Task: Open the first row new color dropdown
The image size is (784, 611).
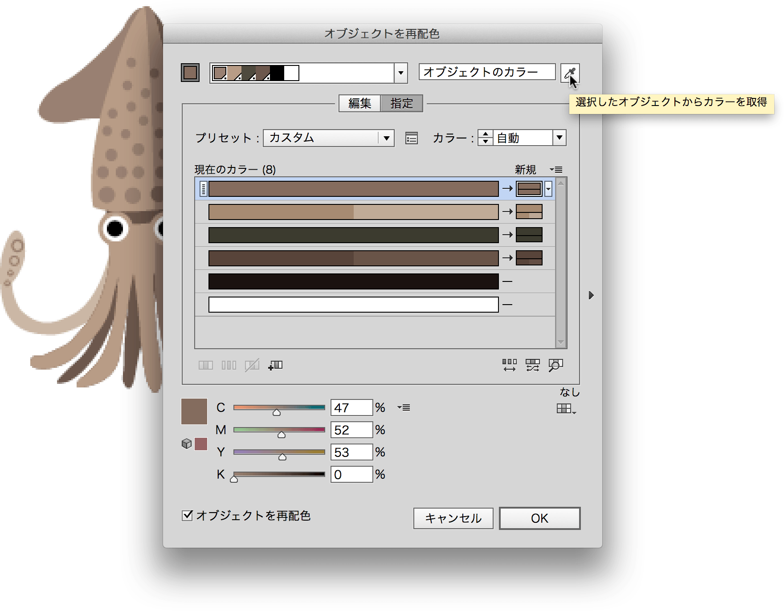Action: [x=548, y=189]
